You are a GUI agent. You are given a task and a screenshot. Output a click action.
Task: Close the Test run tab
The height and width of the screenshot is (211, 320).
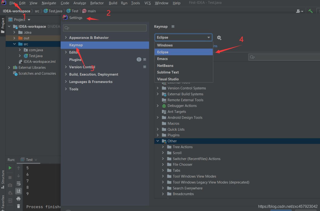coord(36,160)
